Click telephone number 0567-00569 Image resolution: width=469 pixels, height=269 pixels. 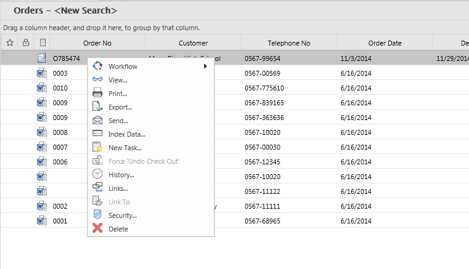click(262, 73)
